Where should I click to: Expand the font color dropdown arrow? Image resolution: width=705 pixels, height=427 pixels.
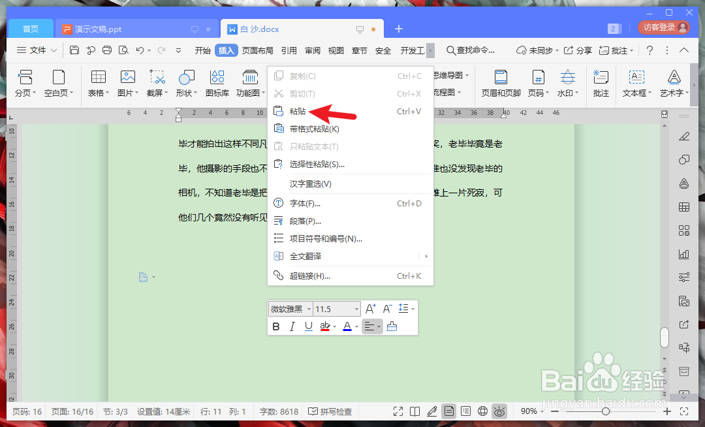[356, 326]
